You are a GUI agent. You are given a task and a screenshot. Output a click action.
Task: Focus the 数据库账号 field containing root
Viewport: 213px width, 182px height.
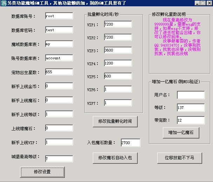[59, 16]
